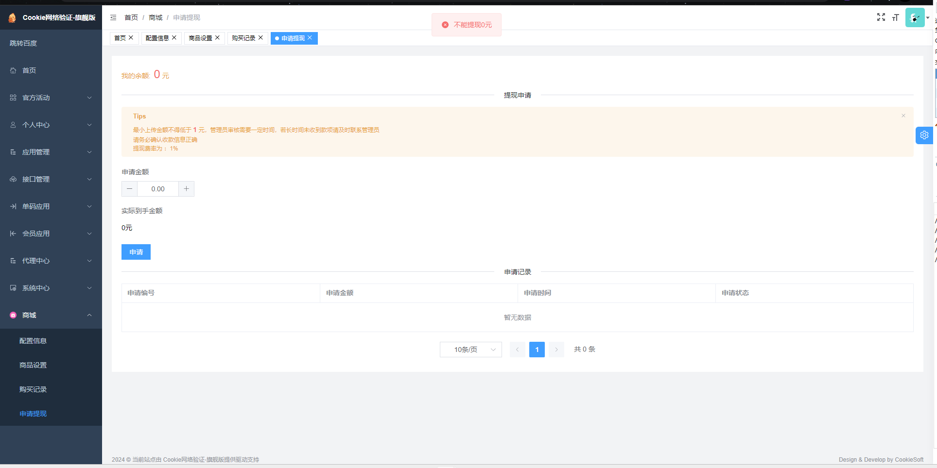Expand the 单码应用 sidebar menu

51,206
